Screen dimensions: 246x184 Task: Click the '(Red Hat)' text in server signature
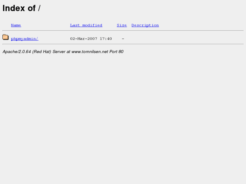click(42, 52)
